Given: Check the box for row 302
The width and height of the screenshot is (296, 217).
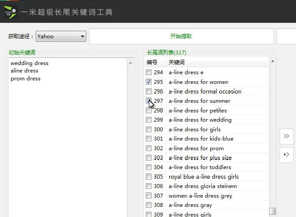Looking at the screenshot, I should [x=148, y=148].
